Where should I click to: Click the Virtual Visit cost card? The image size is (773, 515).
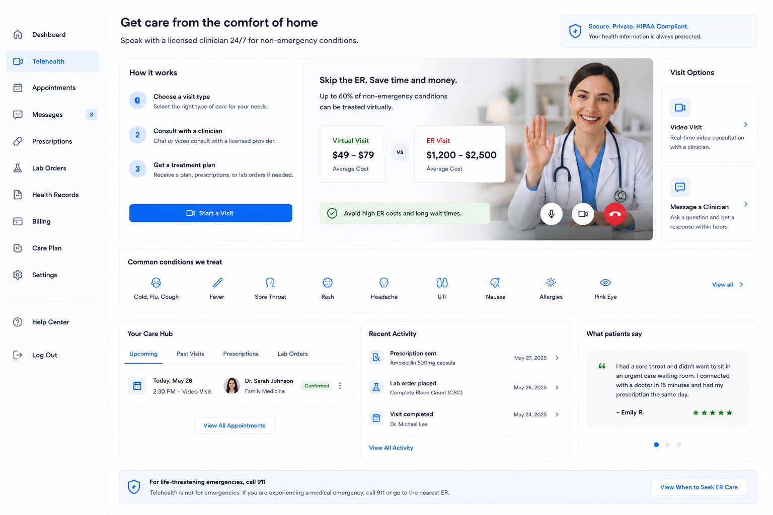353,154
